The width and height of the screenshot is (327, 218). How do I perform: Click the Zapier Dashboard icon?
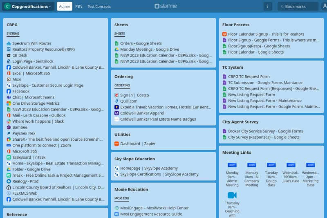pyautogui.click(x=116, y=144)
